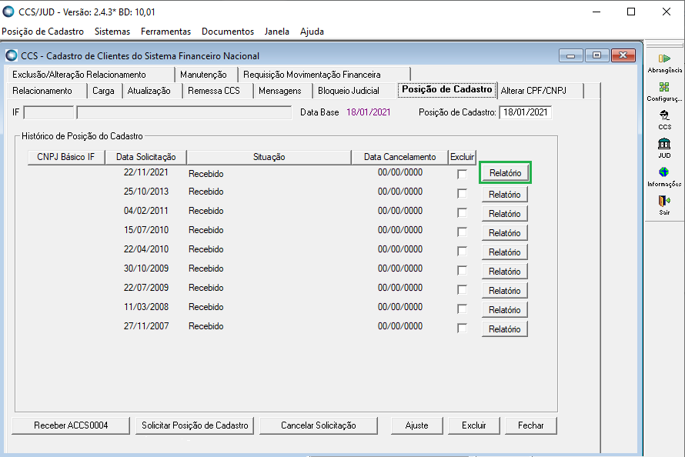The image size is (685, 457).
Task: Switch to the Bloqueio Judicial tab
Action: click(x=354, y=91)
